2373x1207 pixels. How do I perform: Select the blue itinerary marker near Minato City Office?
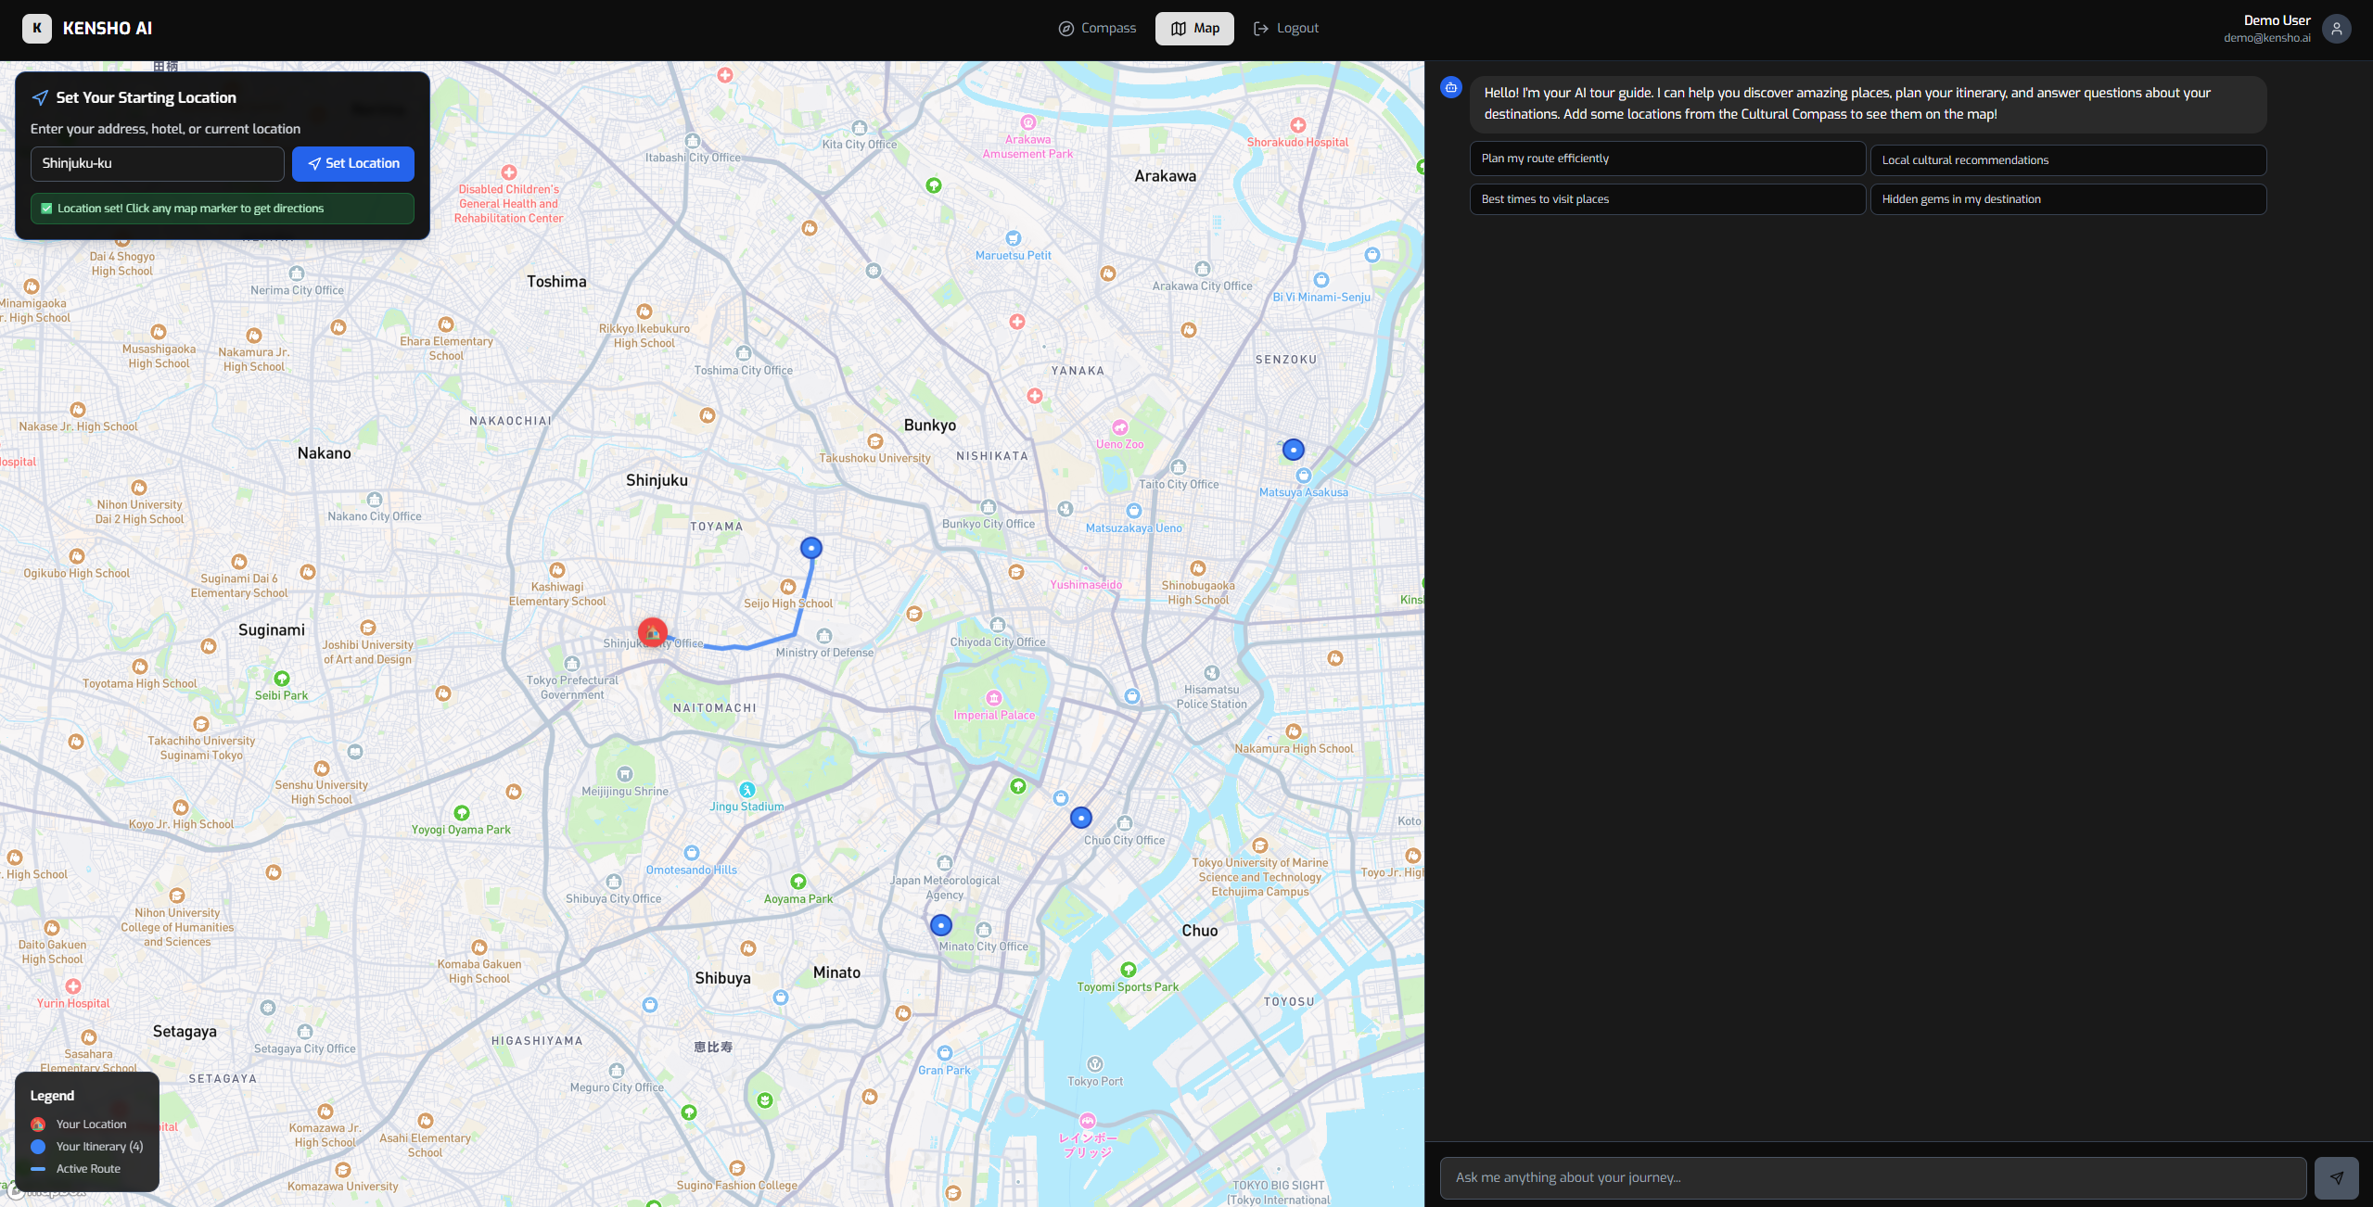point(940,925)
